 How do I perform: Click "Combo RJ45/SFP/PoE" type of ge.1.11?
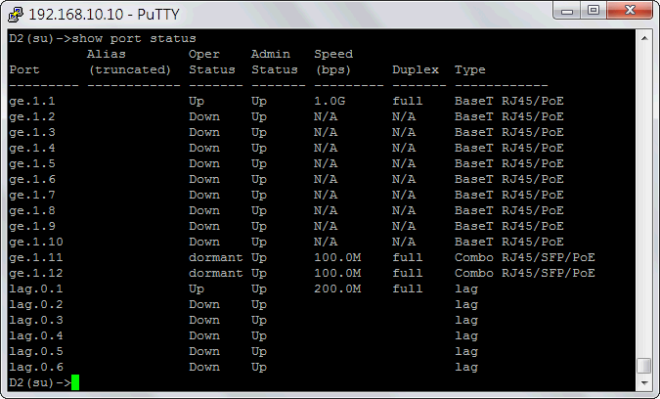pyautogui.click(x=525, y=257)
